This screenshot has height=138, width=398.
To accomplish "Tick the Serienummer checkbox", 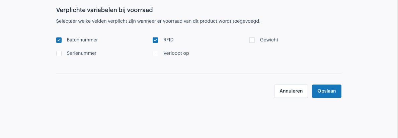I will click(x=59, y=53).
